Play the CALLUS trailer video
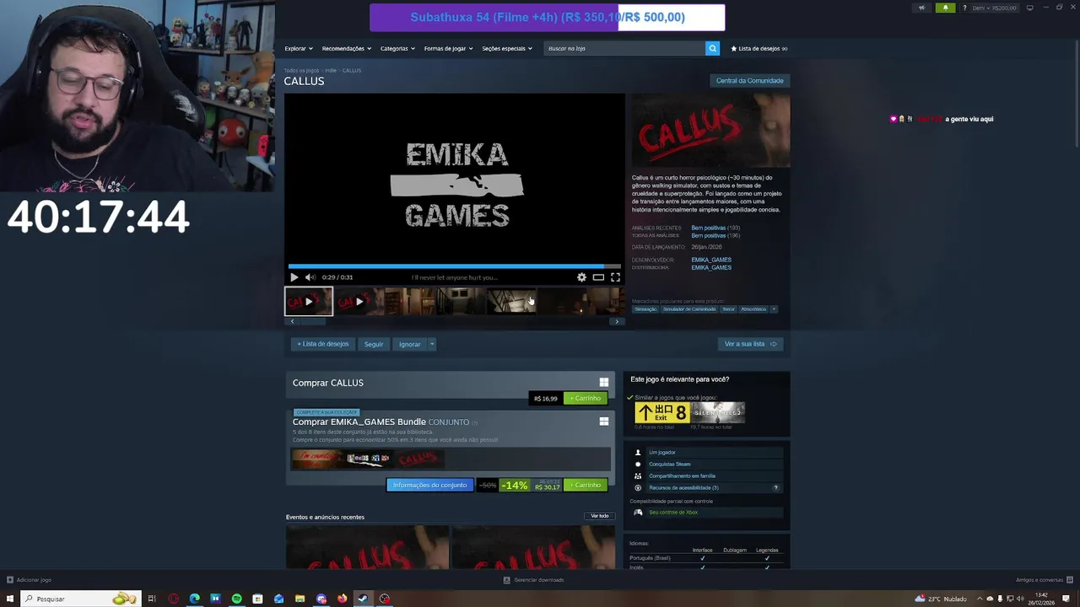The image size is (1080, 607). pos(294,277)
